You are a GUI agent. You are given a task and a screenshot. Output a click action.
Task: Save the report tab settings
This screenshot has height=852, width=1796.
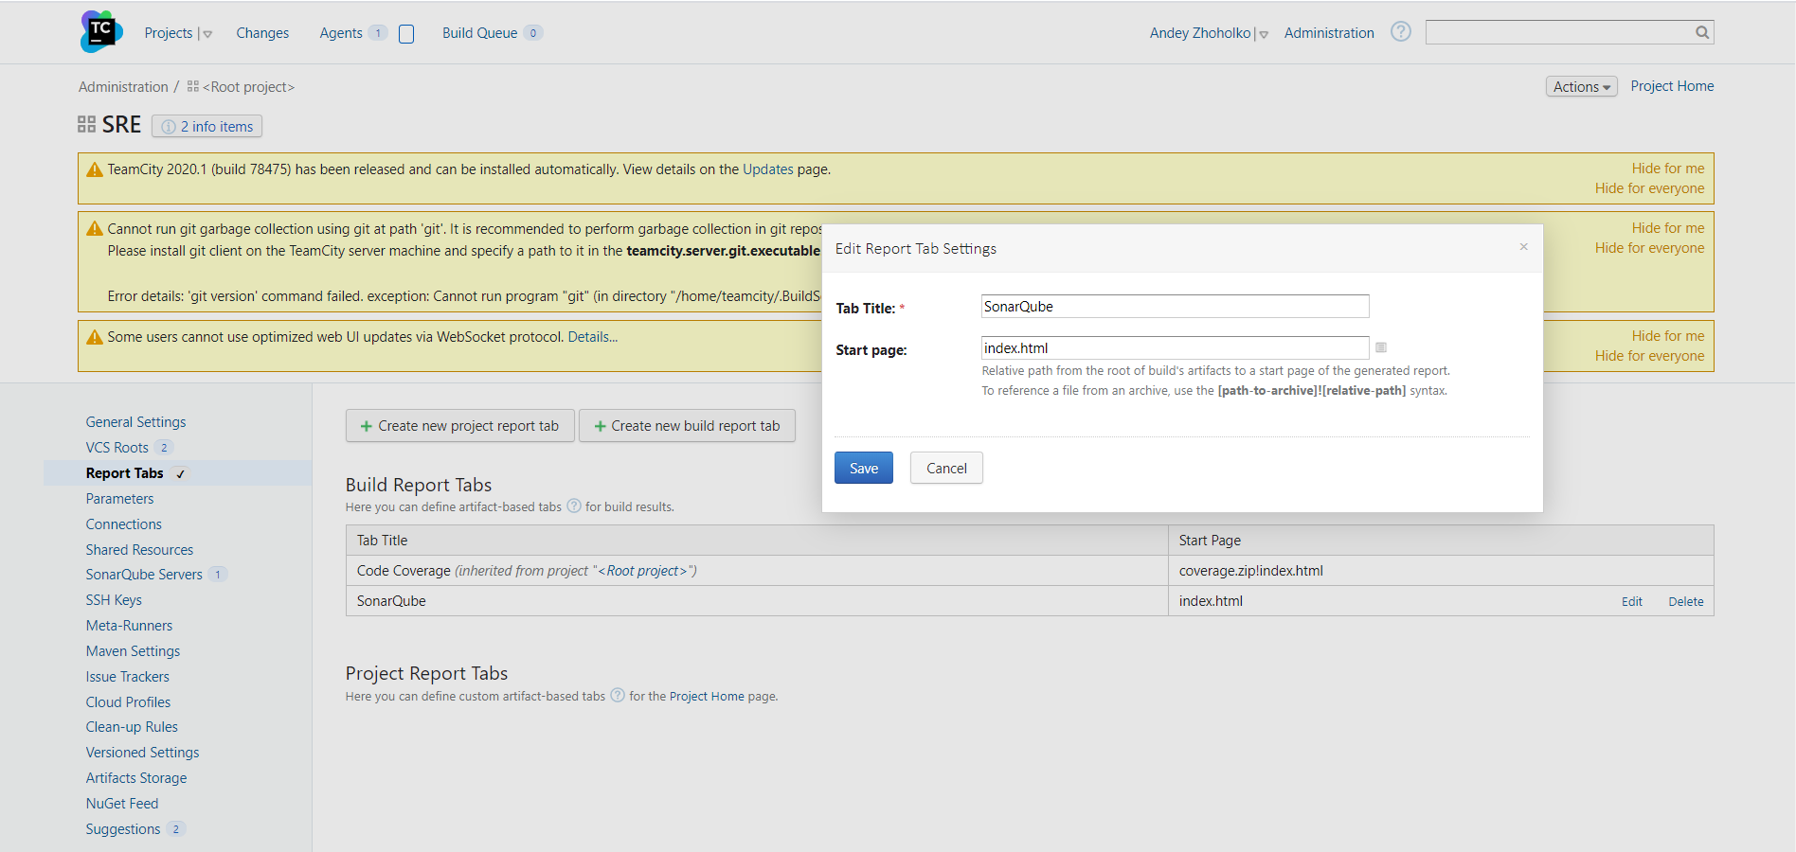coord(864,468)
